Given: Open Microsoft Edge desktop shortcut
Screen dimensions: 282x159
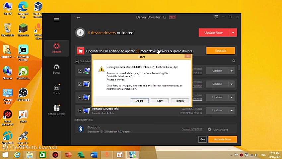Looking at the screenshot, I should 23,9.
